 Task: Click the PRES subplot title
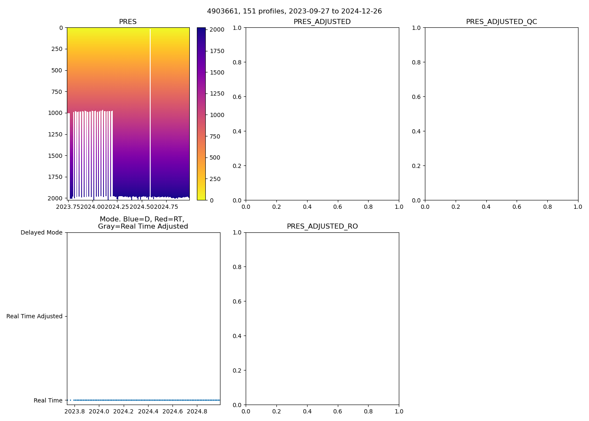coord(128,22)
